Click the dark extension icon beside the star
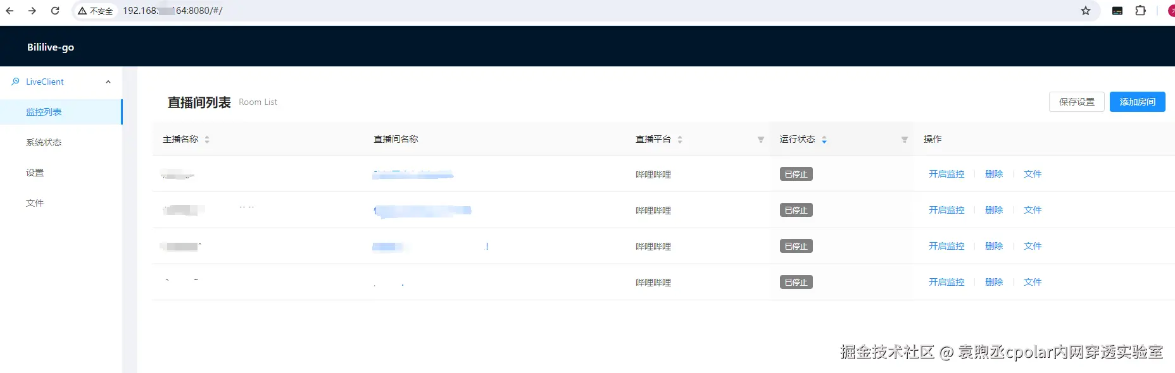The image size is (1175, 373). [x=1117, y=11]
